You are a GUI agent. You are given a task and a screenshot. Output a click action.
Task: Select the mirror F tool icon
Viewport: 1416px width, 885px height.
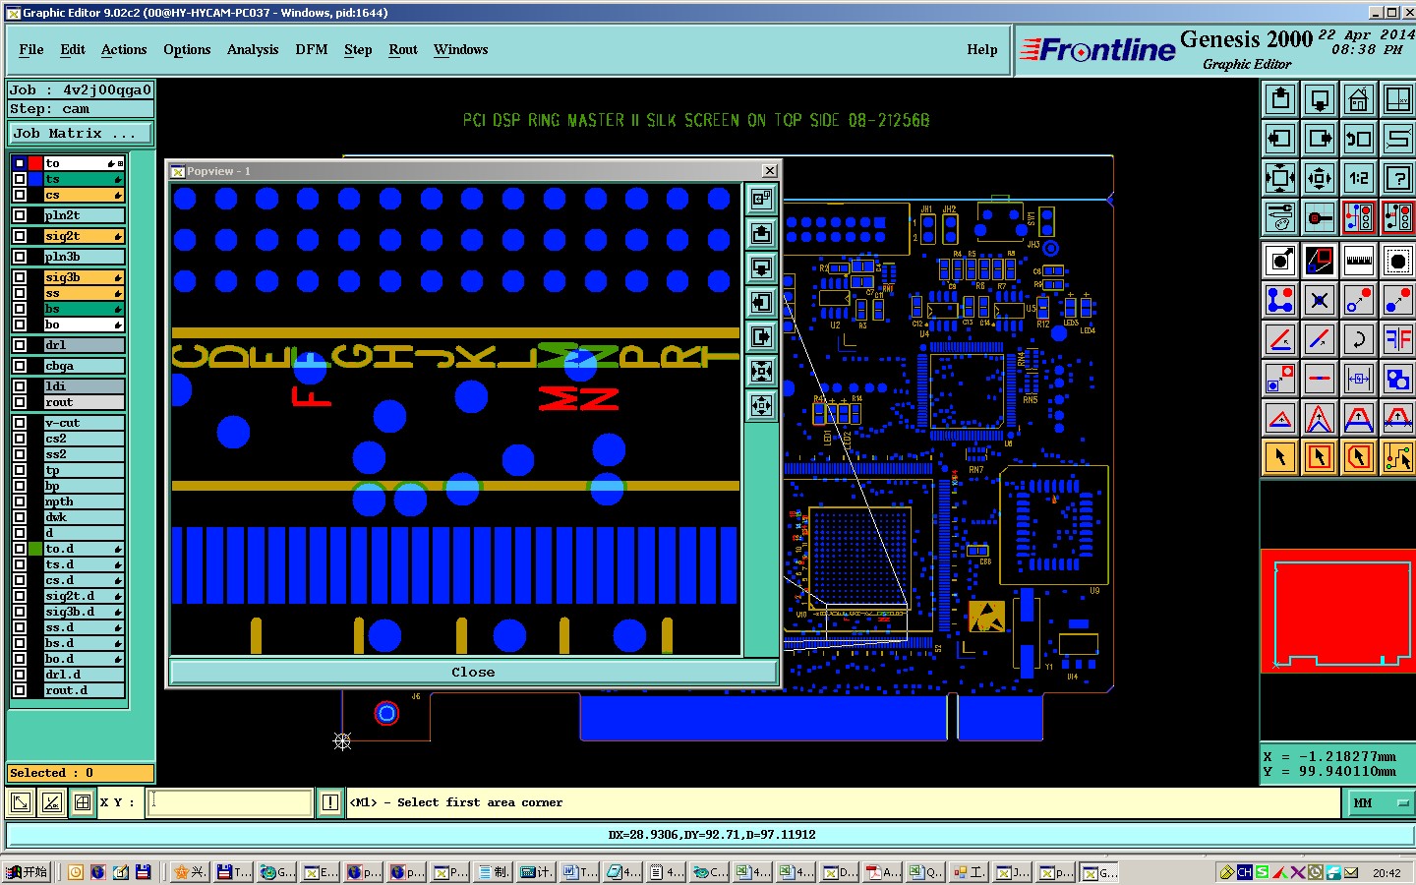(1398, 339)
